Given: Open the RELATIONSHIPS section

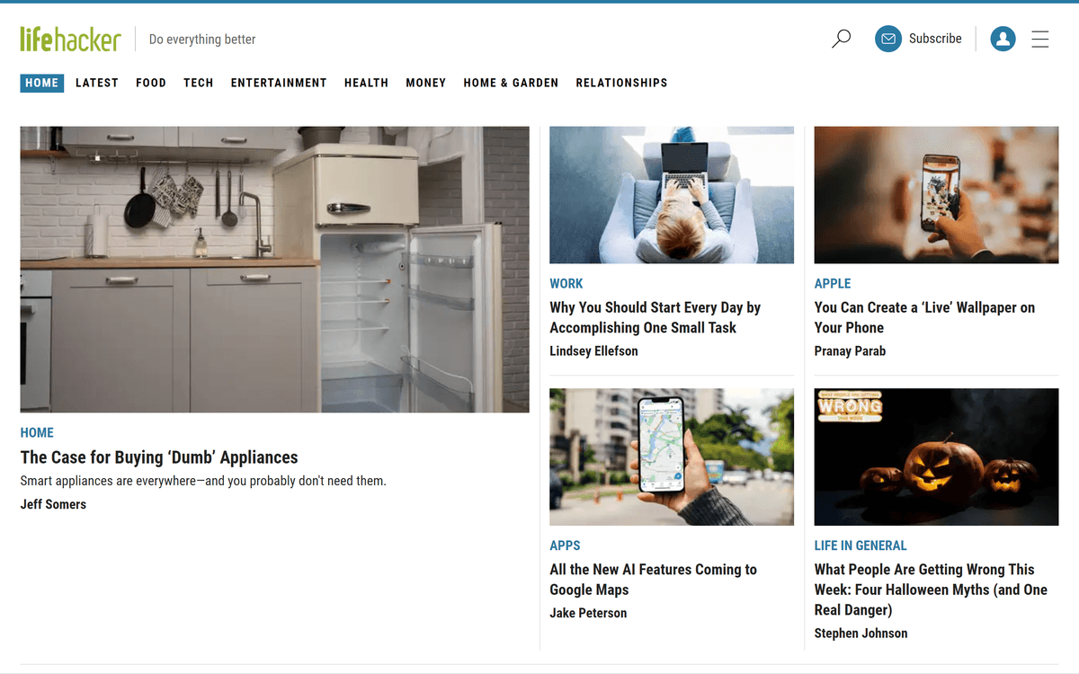Looking at the screenshot, I should tap(621, 83).
